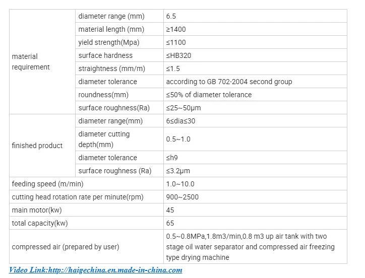Select the 'total capacity(kw)' value 65

pyautogui.click(x=255, y=223)
